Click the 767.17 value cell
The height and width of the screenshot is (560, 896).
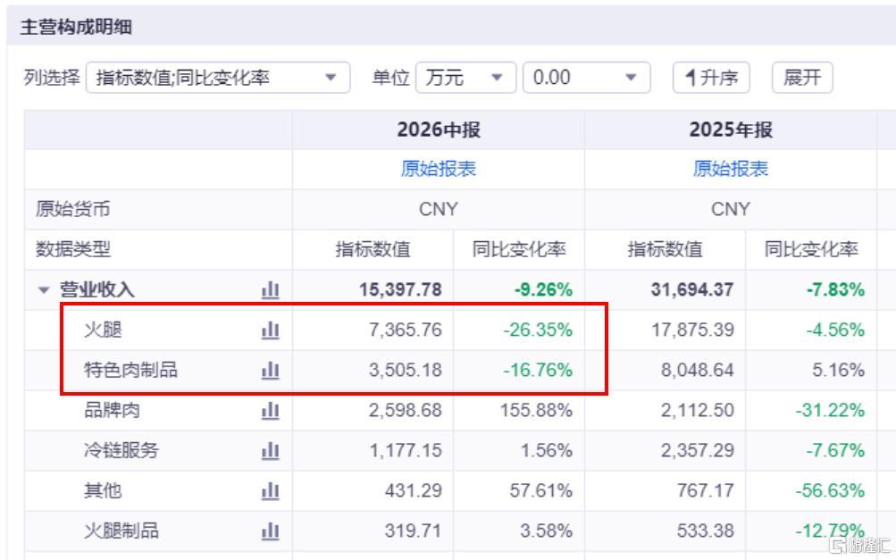tap(706, 490)
